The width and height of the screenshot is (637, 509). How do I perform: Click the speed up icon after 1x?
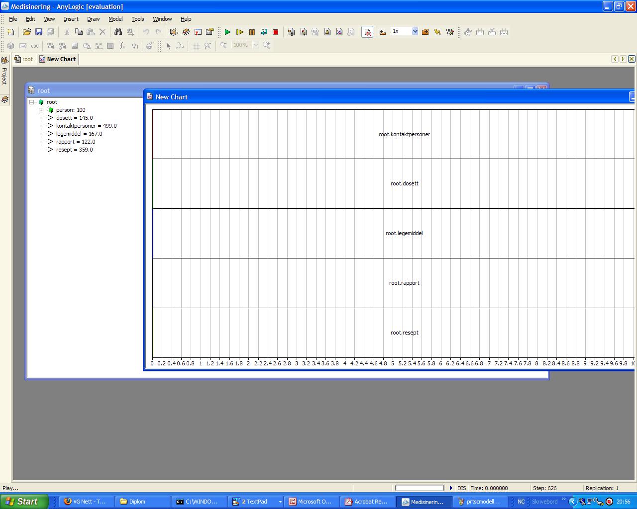(x=425, y=32)
